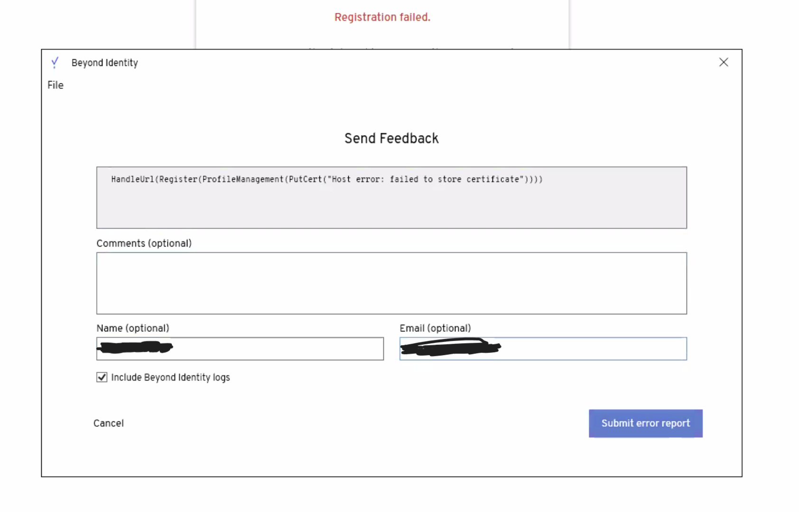This screenshot has height=512, width=799.
Task: Cancel the feedback form
Action: coord(109,423)
